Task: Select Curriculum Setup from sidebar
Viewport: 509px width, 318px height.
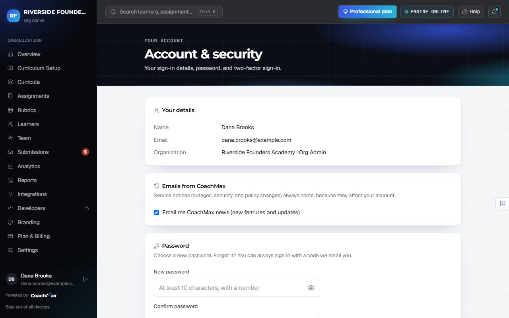Action: [x=48, y=68]
